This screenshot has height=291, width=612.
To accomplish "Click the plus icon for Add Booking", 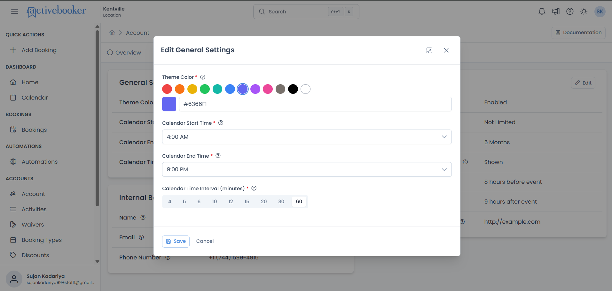I will coord(13,50).
